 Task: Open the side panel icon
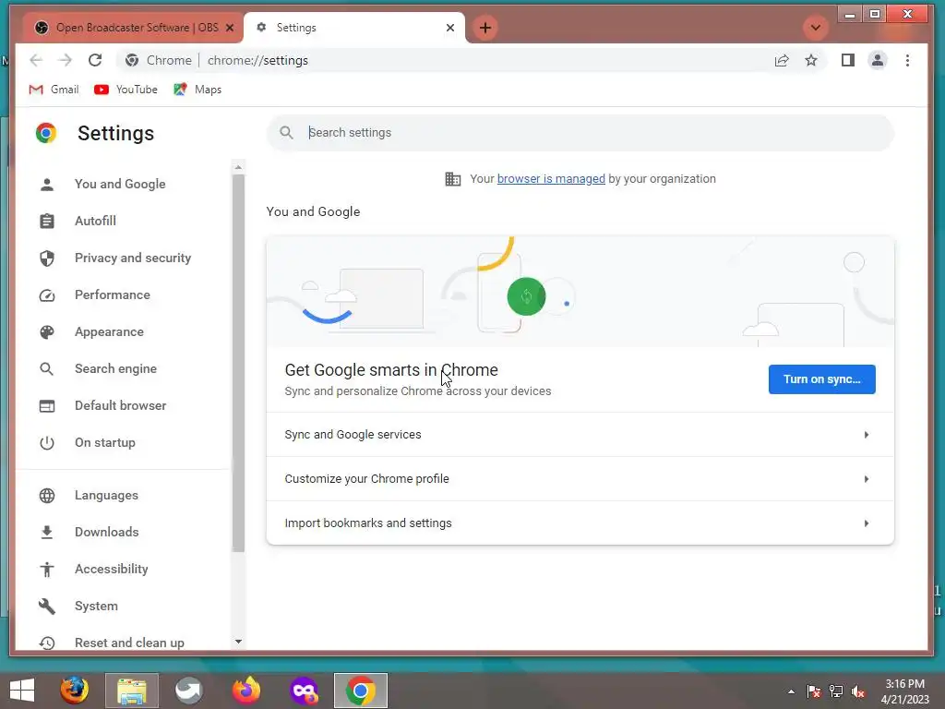[x=848, y=60]
